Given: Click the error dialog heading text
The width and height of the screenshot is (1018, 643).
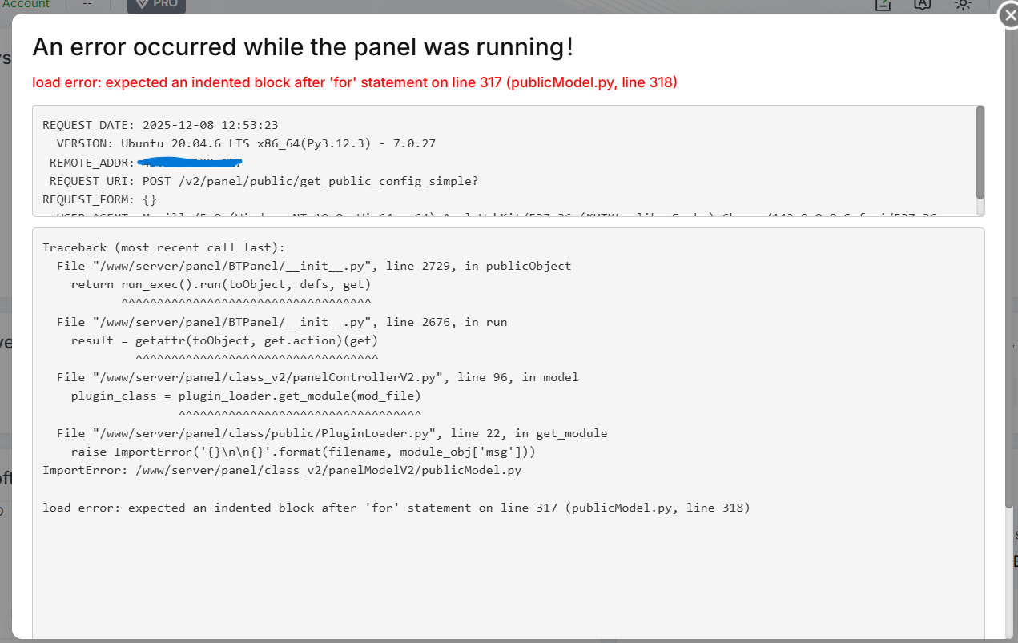Looking at the screenshot, I should pyautogui.click(x=303, y=47).
